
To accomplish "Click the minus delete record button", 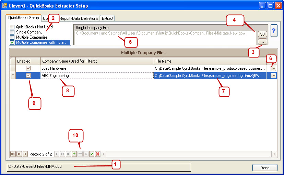I will coord(80,154).
